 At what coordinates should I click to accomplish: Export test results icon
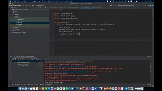click(36, 59)
